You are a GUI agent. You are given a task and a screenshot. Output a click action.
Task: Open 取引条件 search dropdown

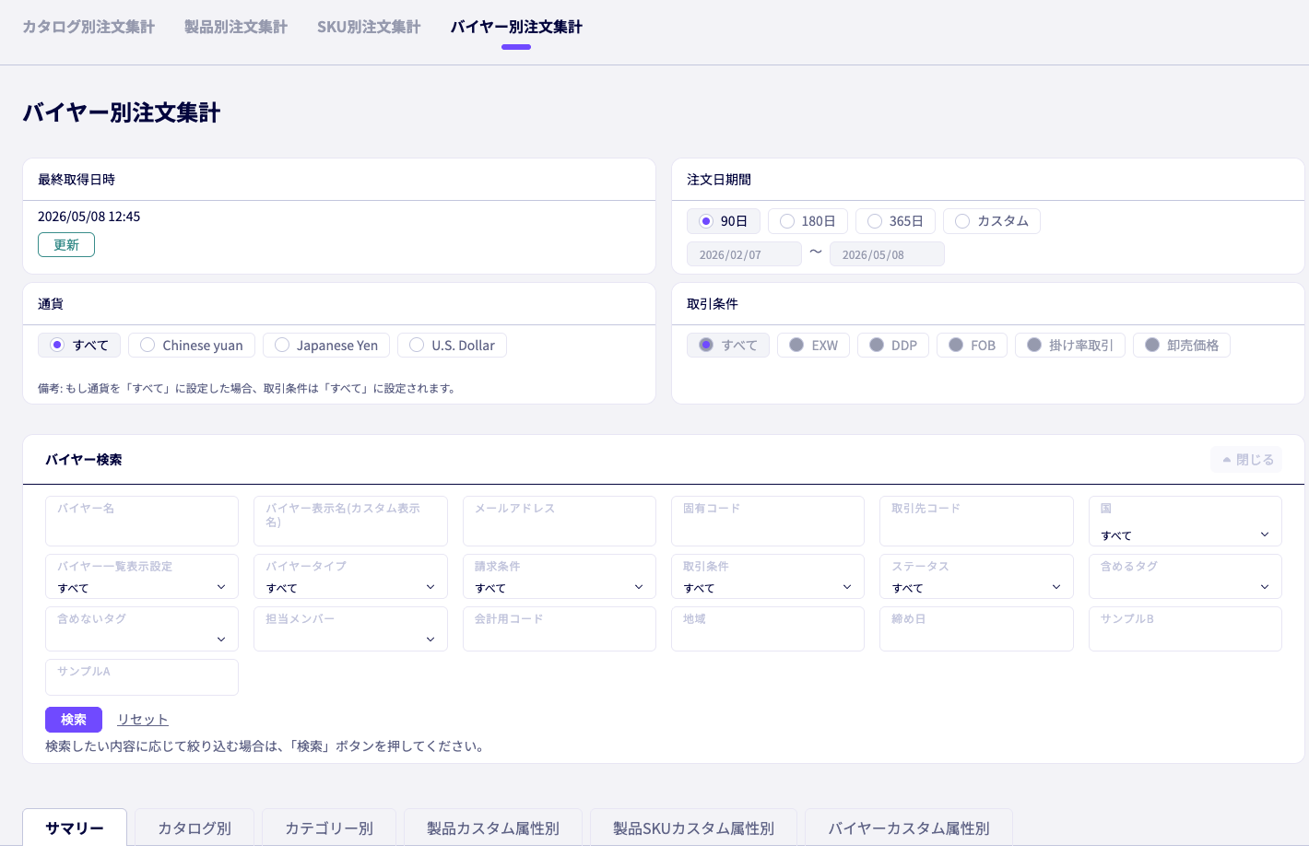tap(768, 577)
